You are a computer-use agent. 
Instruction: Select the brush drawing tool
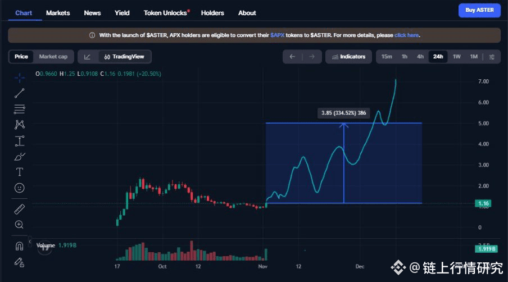[x=19, y=156]
